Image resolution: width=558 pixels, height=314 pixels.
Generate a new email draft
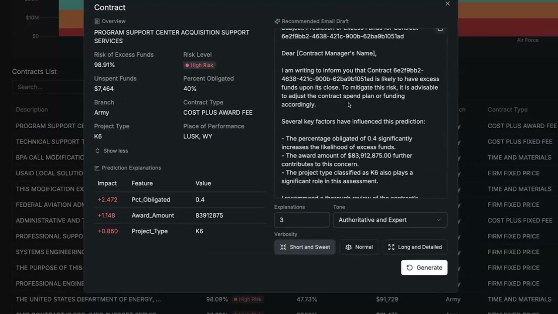click(x=424, y=268)
